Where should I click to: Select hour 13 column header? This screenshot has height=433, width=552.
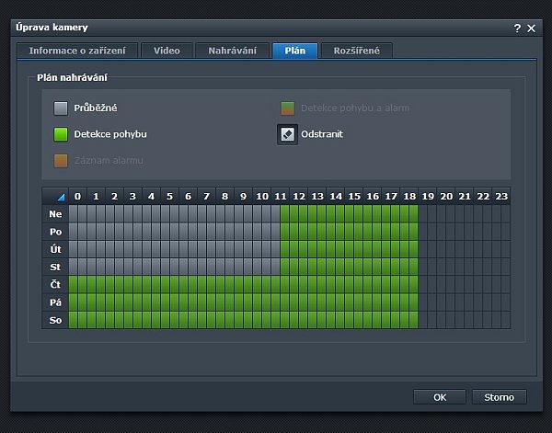point(317,196)
